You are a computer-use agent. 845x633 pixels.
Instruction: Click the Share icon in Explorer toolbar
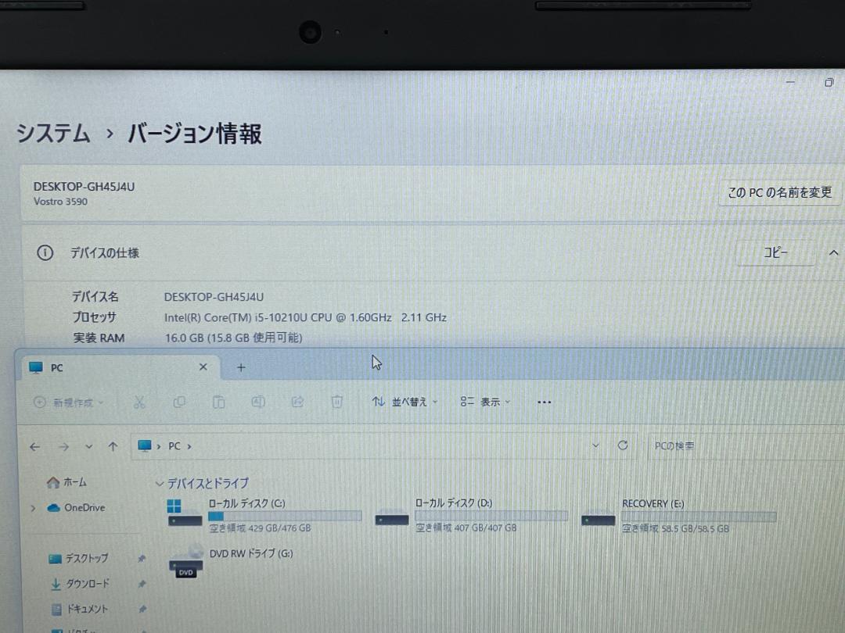(297, 402)
